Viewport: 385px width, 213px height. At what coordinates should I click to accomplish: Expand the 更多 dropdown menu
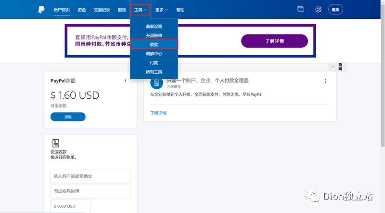tap(161, 10)
